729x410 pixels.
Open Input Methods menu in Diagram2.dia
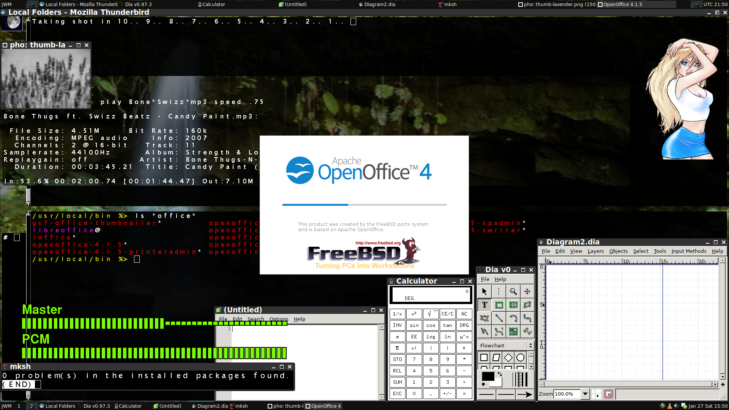pyautogui.click(x=689, y=251)
